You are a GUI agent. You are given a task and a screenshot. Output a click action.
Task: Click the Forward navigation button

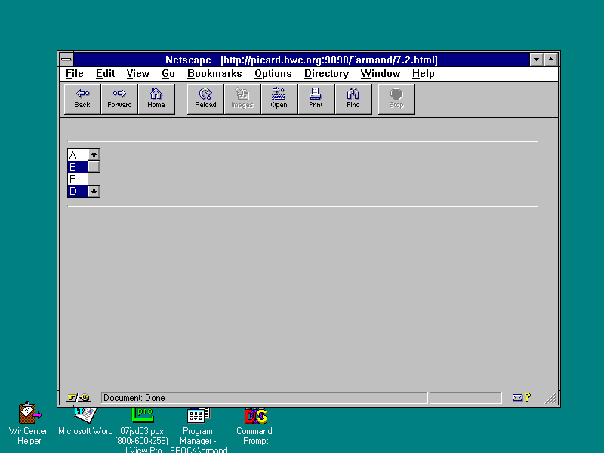click(x=119, y=99)
